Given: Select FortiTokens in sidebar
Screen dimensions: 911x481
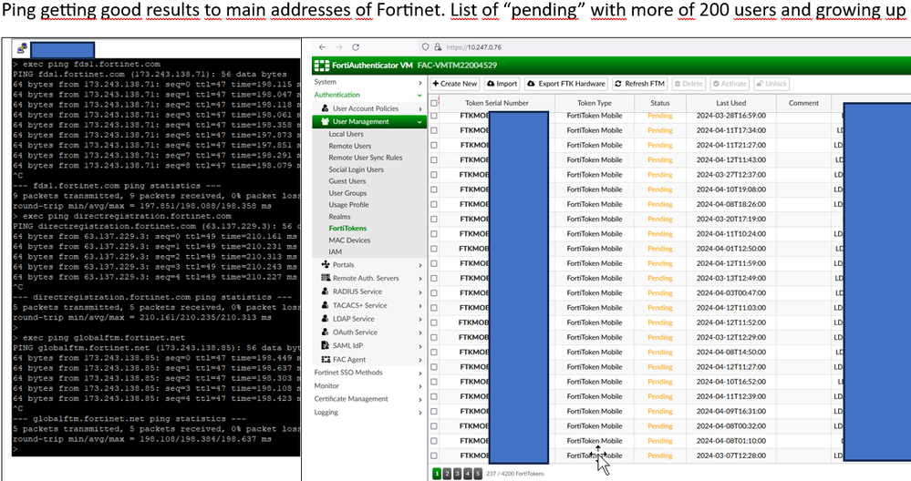Looking at the screenshot, I should [x=347, y=229].
